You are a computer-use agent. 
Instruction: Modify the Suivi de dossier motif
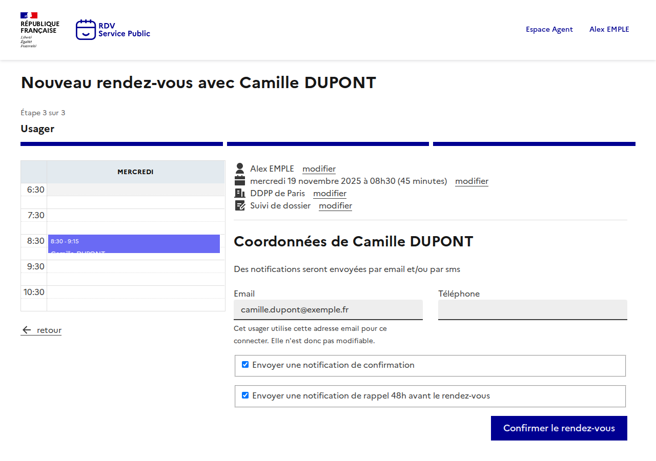[335, 205]
